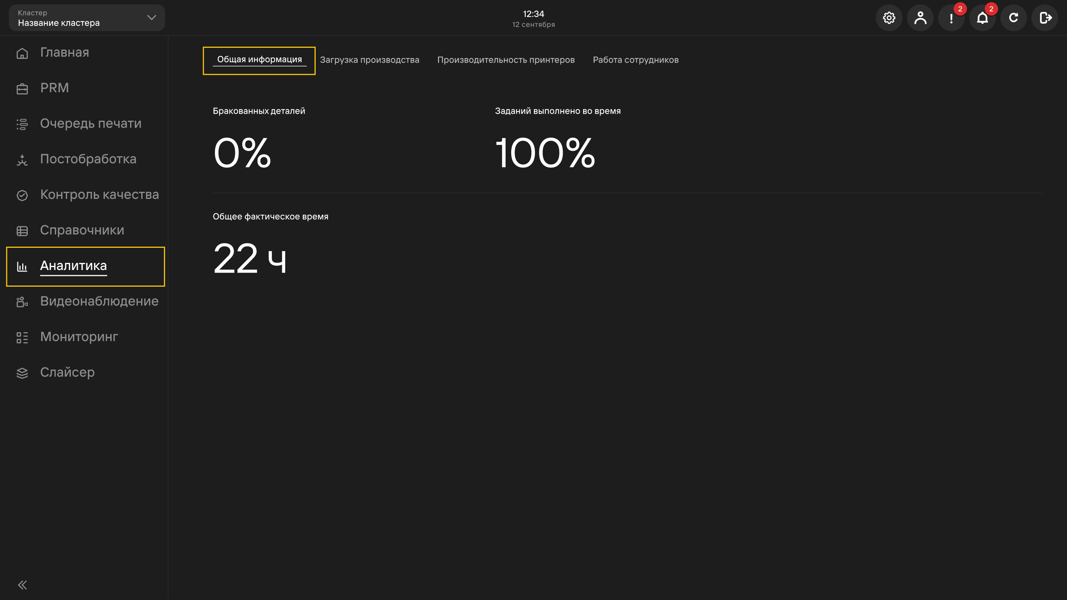Click the Постобработка sidebar icon
1067x600 pixels.
22,160
